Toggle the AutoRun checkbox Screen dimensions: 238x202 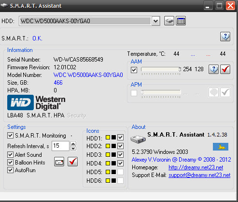click(10, 170)
